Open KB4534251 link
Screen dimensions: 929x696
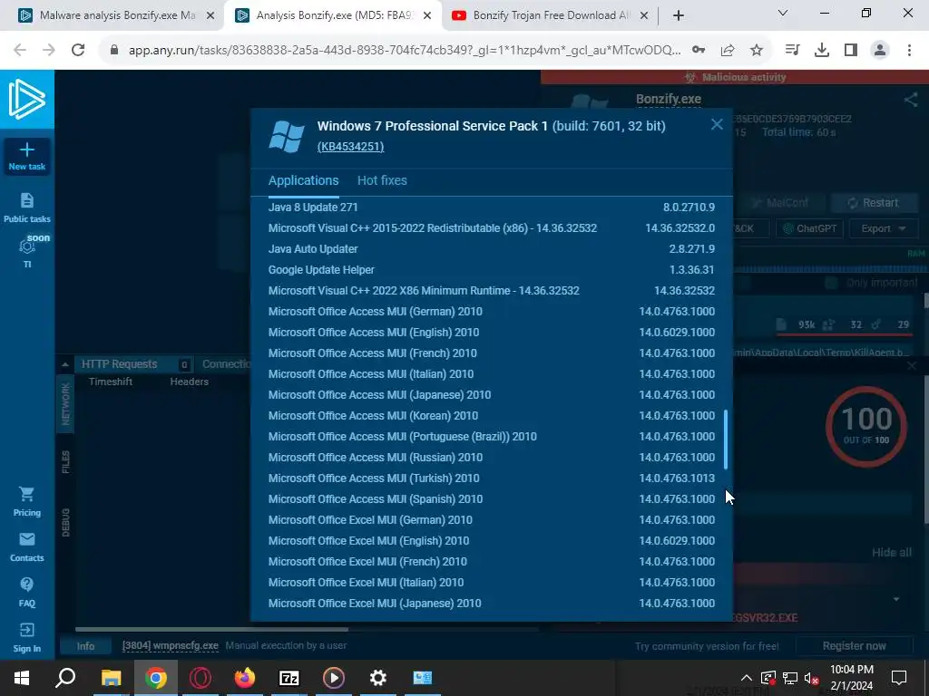[x=351, y=146]
